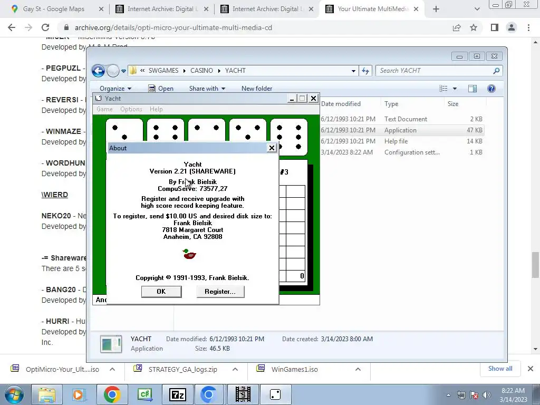Click the Explorer Forward arrow button

click(113, 71)
